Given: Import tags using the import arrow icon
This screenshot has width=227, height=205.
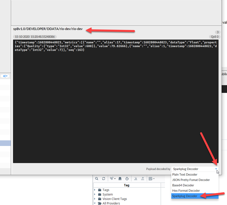Looking at the screenshot, I should click(135, 178).
